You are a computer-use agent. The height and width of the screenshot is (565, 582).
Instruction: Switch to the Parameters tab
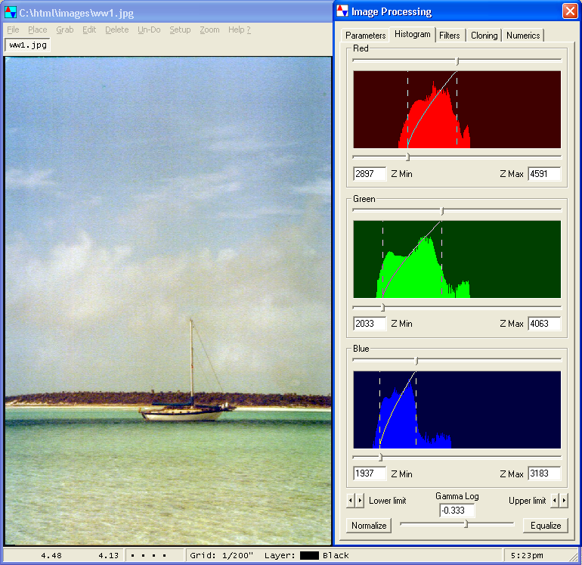(365, 36)
